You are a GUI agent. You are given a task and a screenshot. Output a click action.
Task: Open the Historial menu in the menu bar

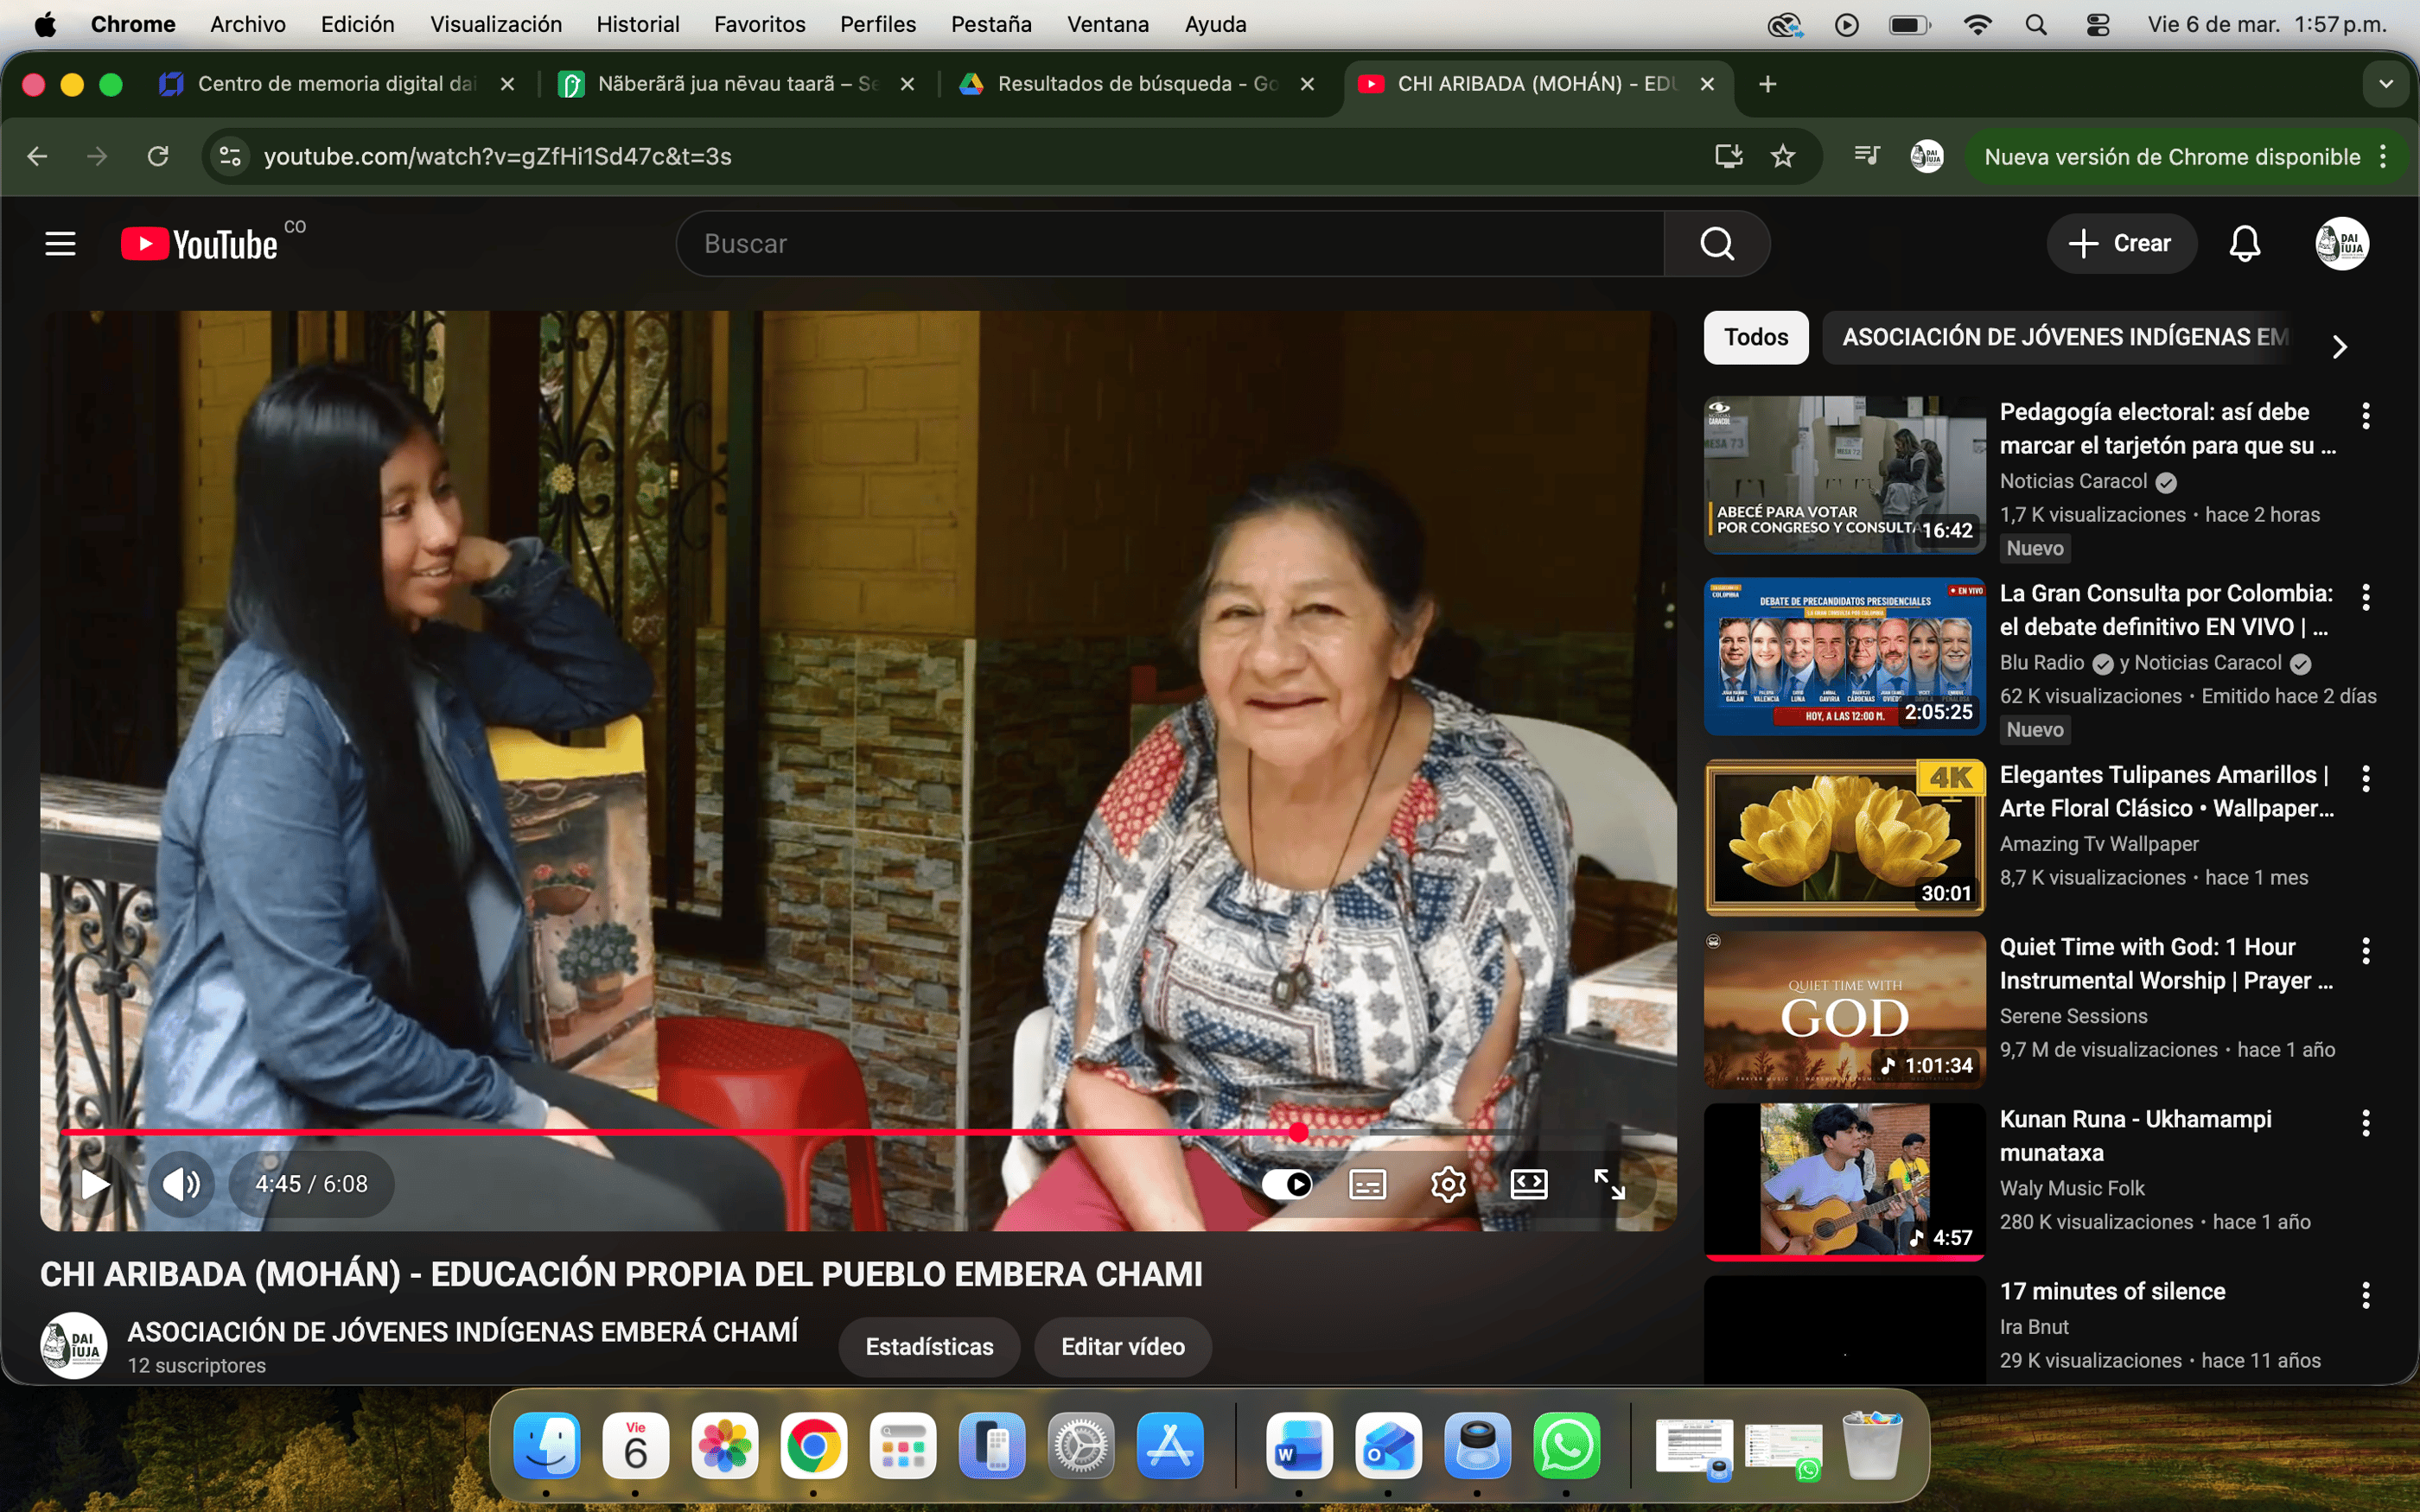tap(637, 24)
